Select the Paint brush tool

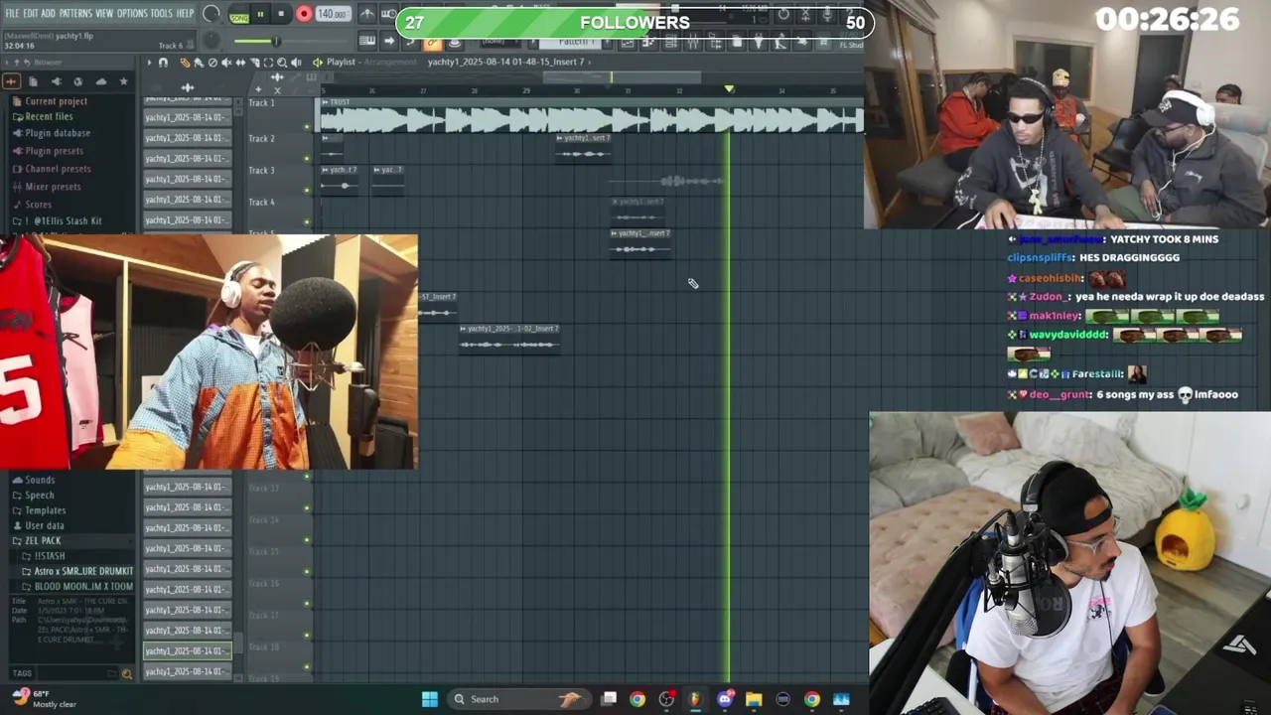coord(199,63)
